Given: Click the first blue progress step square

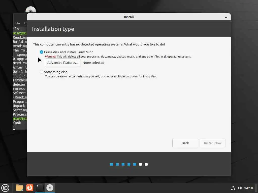Looking at the screenshot, I should click(111, 164).
